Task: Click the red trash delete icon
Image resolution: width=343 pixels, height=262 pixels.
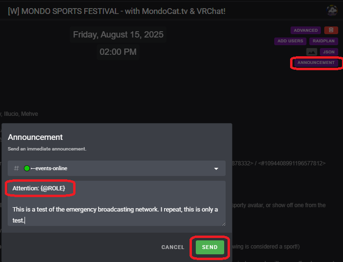Action: coord(331,30)
